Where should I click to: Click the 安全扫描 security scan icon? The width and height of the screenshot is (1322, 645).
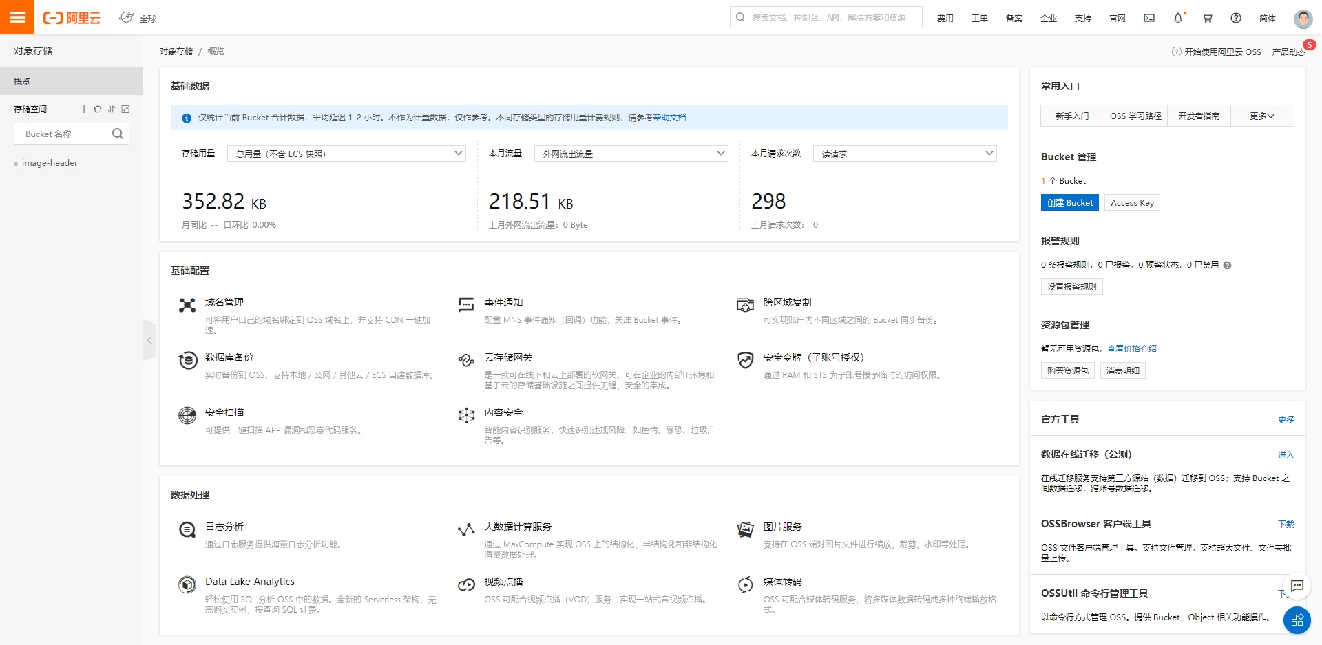(187, 415)
